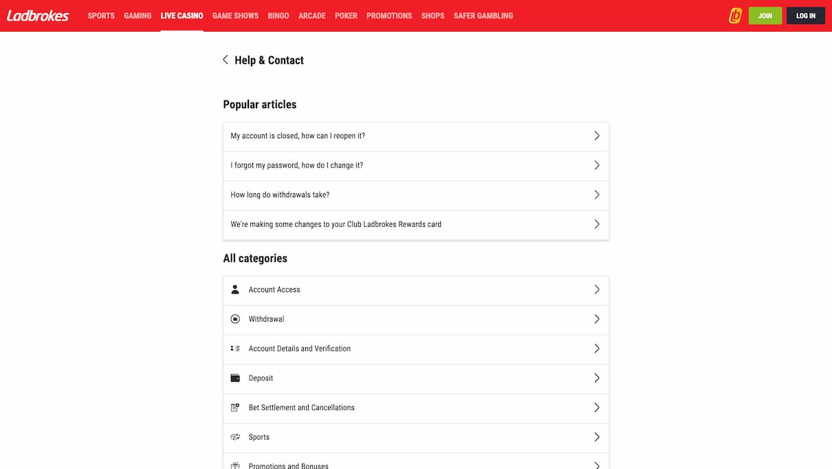
Task: Click the Withdrawal circle icon
Action: point(235,319)
